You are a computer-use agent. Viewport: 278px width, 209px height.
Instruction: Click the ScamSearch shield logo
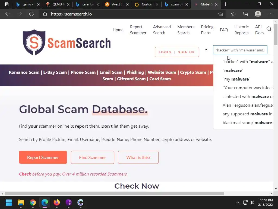tap(34, 42)
